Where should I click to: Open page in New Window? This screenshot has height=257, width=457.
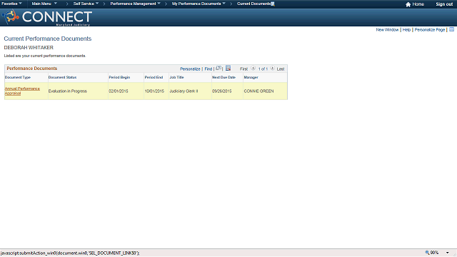[387, 30]
